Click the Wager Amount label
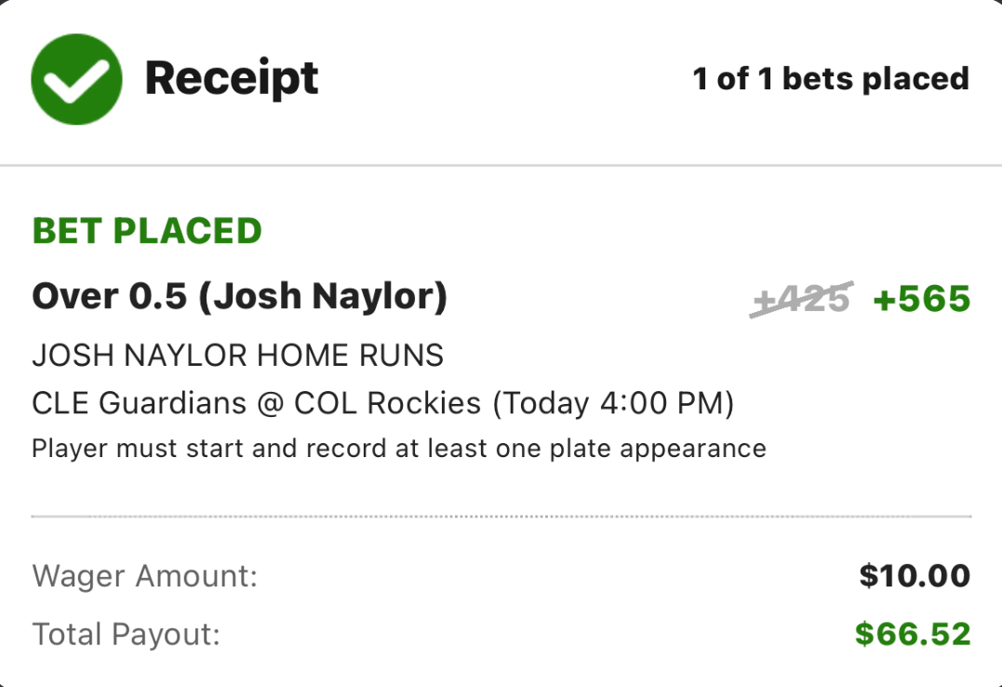The image size is (1002, 687). coord(144,576)
